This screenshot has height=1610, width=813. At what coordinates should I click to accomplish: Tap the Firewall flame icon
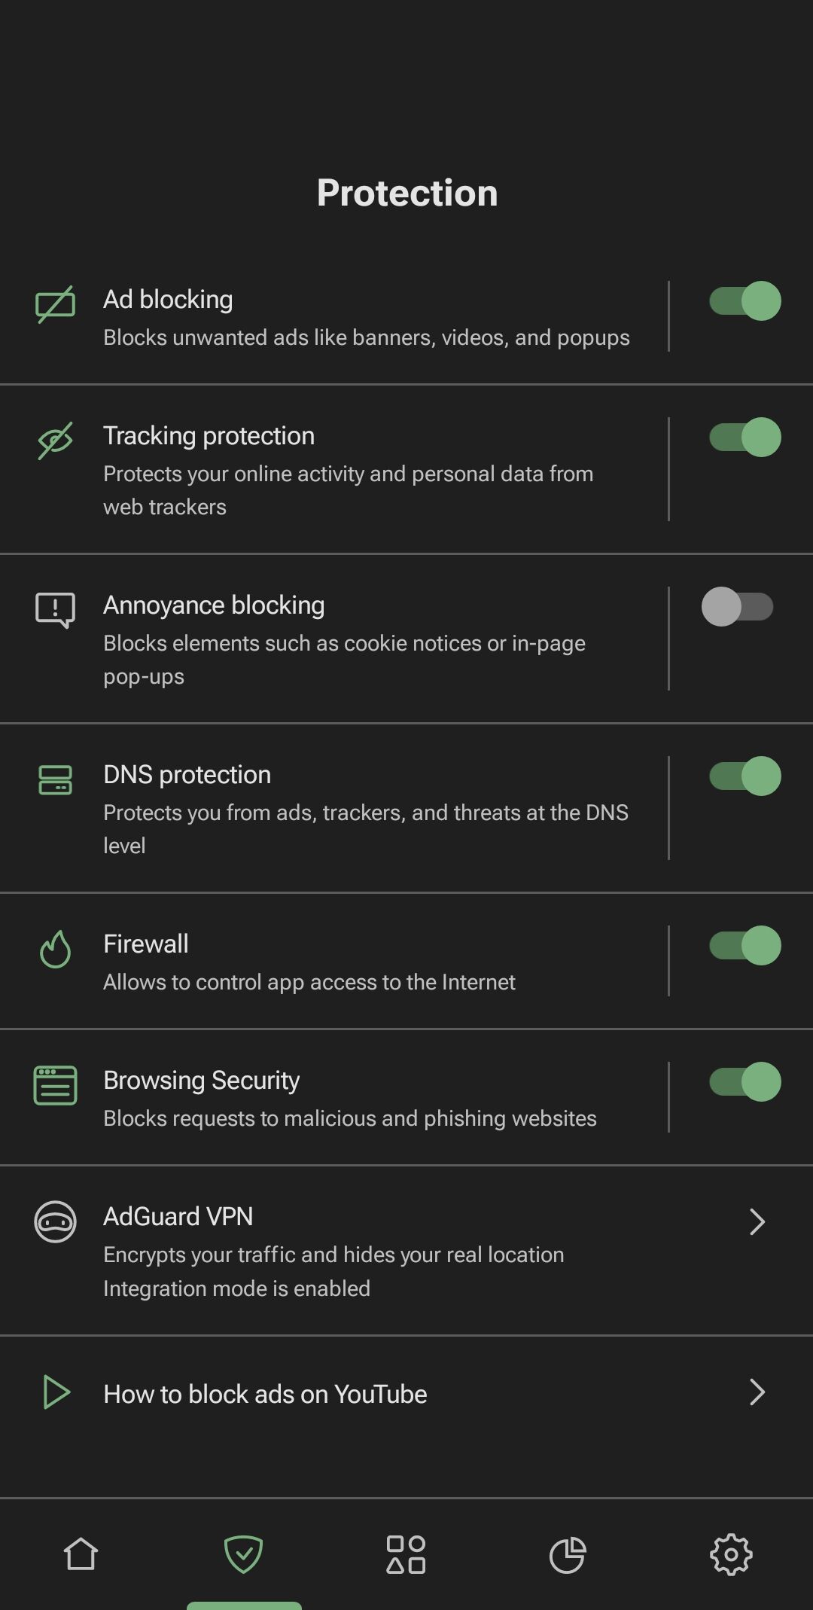(55, 949)
